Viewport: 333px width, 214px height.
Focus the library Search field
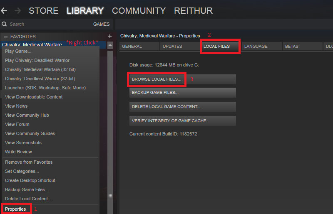[47, 24]
